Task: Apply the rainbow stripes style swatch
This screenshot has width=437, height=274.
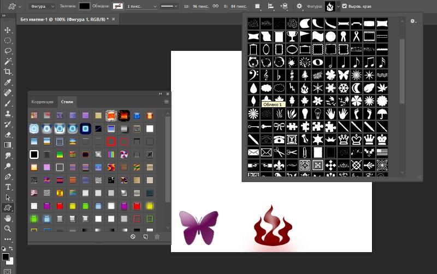Action: (x=111, y=154)
